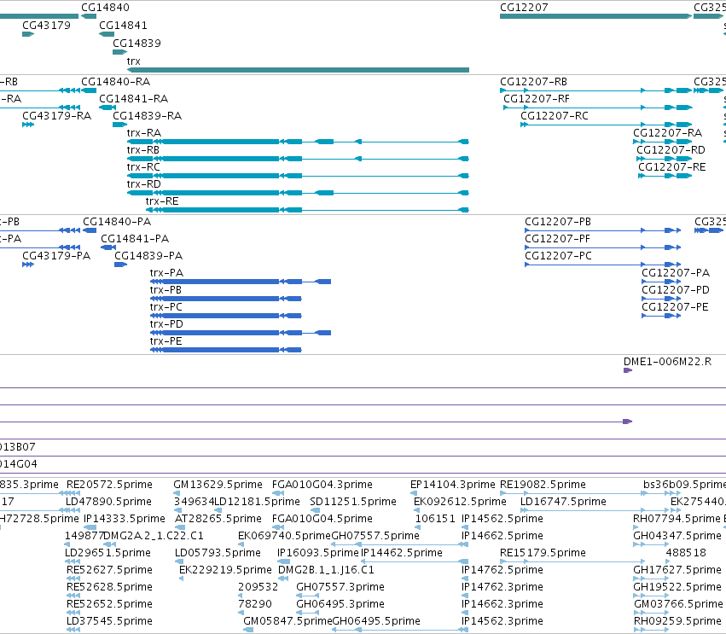The width and height of the screenshot is (726, 634).
Task: Select CG14841-PA protein
Action: [108, 247]
